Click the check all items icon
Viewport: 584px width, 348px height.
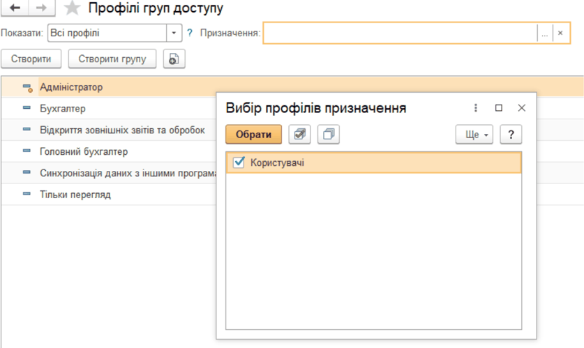point(299,134)
